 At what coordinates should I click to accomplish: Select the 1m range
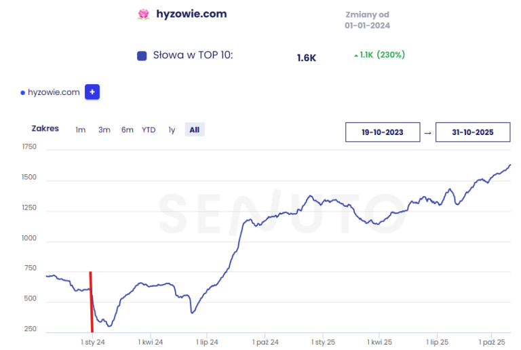pos(81,130)
